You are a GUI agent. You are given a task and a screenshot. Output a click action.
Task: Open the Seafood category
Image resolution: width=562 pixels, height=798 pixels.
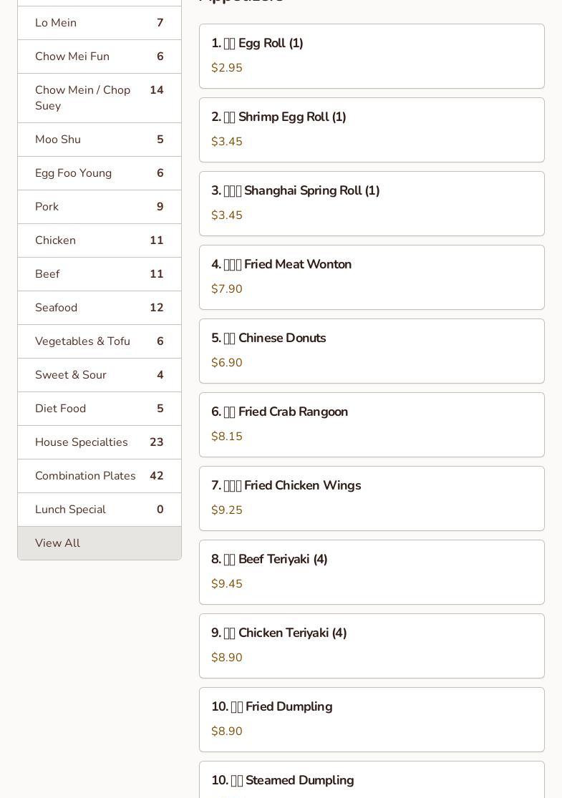pos(100,308)
